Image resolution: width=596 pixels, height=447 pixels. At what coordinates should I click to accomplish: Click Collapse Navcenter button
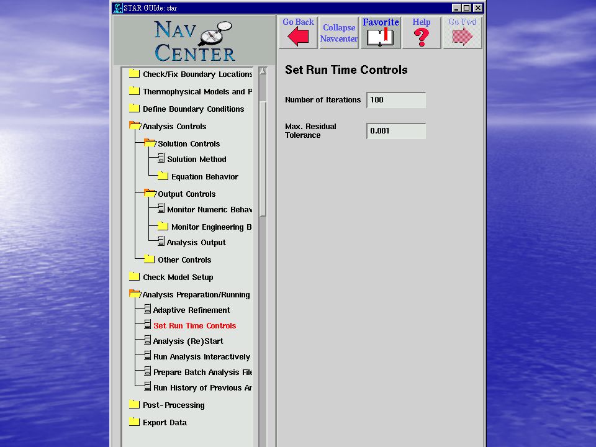click(x=339, y=32)
